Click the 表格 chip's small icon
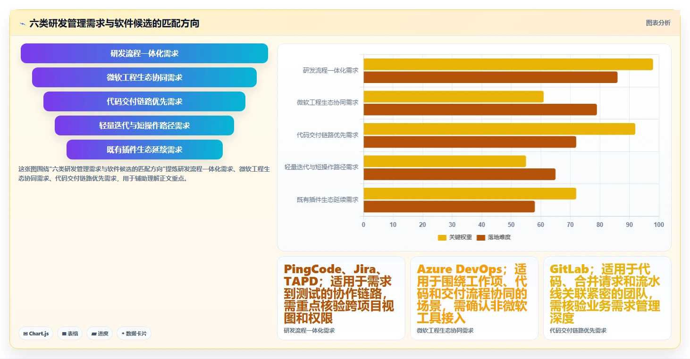This screenshot has height=359, width=690. [x=64, y=334]
